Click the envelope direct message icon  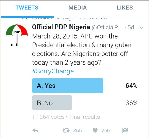[125, 130]
